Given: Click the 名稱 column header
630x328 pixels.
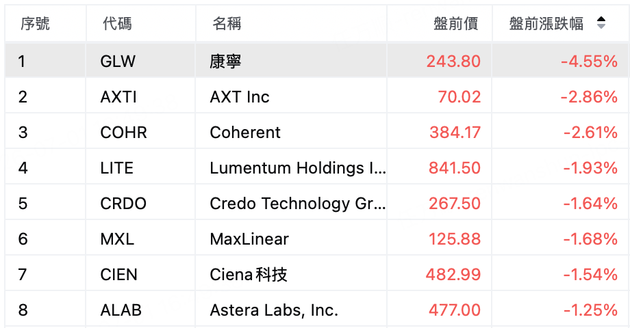Looking at the screenshot, I should (x=227, y=24).
